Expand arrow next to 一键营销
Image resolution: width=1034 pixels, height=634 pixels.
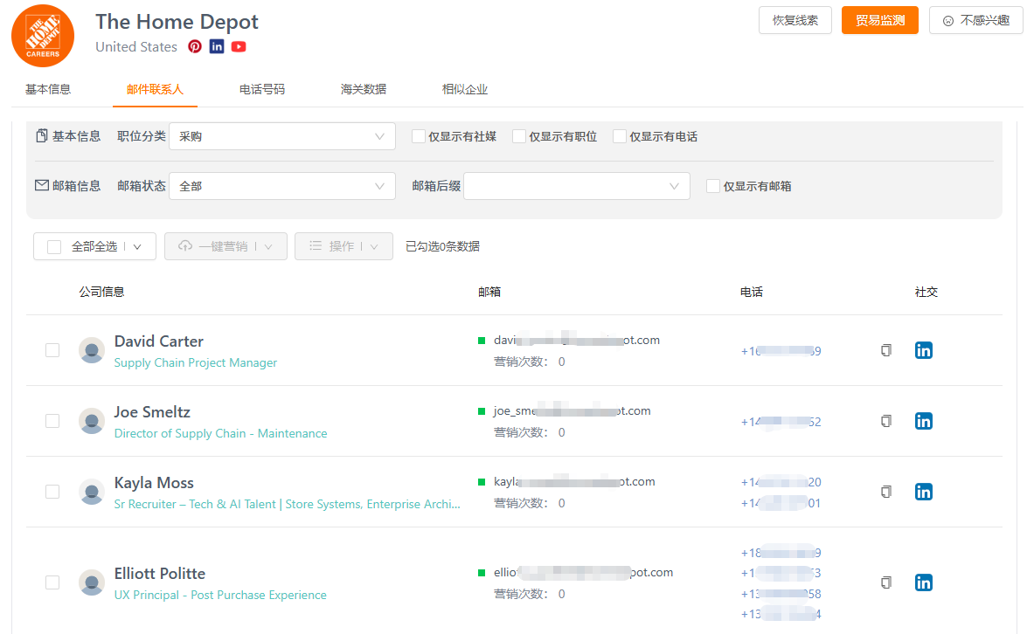click(x=268, y=246)
